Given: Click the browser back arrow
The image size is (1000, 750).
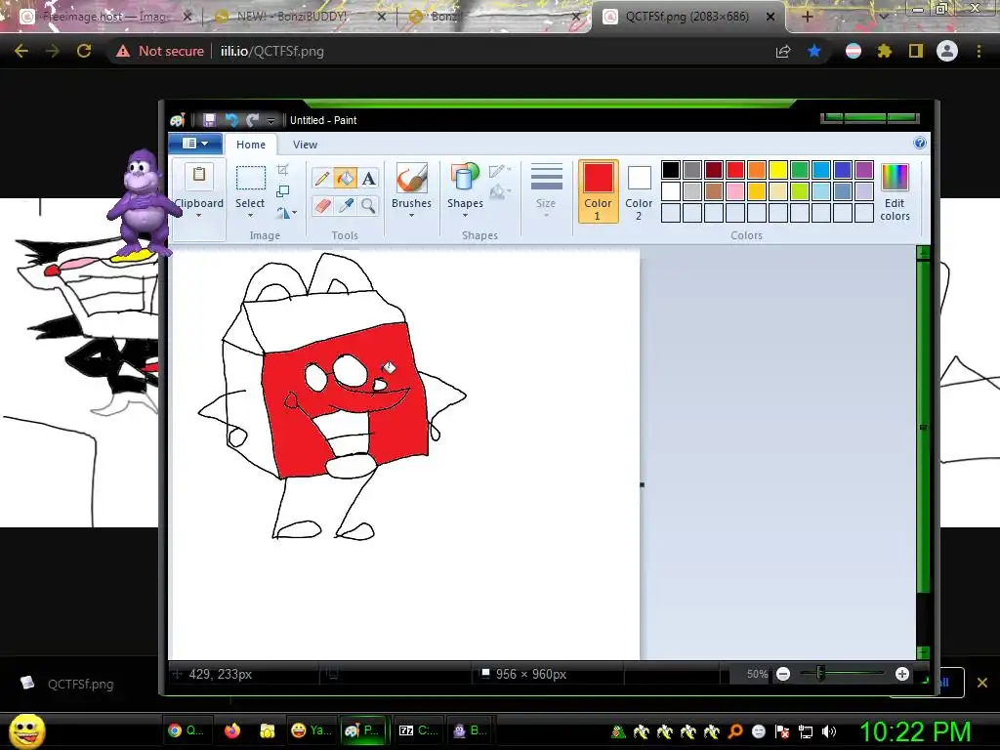Looking at the screenshot, I should (21, 51).
